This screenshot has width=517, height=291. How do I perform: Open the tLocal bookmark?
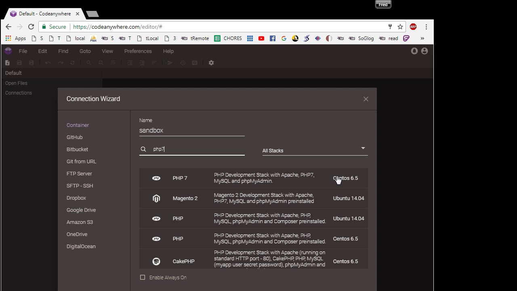click(148, 38)
